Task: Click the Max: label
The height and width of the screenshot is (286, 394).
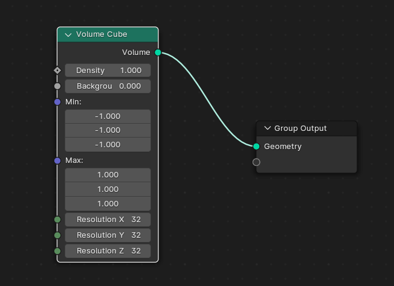Action: [74, 160]
